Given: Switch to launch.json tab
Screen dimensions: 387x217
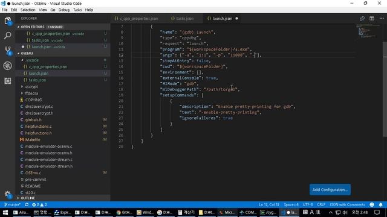Looking at the screenshot, I should point(222,19).
